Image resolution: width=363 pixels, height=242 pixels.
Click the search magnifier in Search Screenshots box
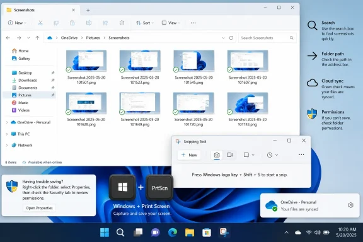pyautogui.click(x=291, y=38)
